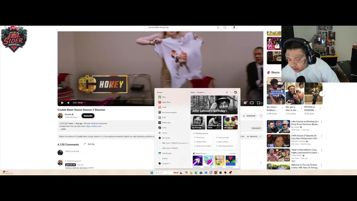357x201 pixels.
Task: Open Crosshair X from the Recent list
Action: pos(173,164)
